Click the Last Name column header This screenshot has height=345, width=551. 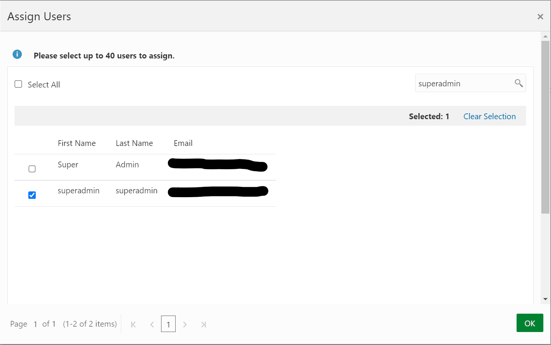pyautogui.click(x=134, y=143)
